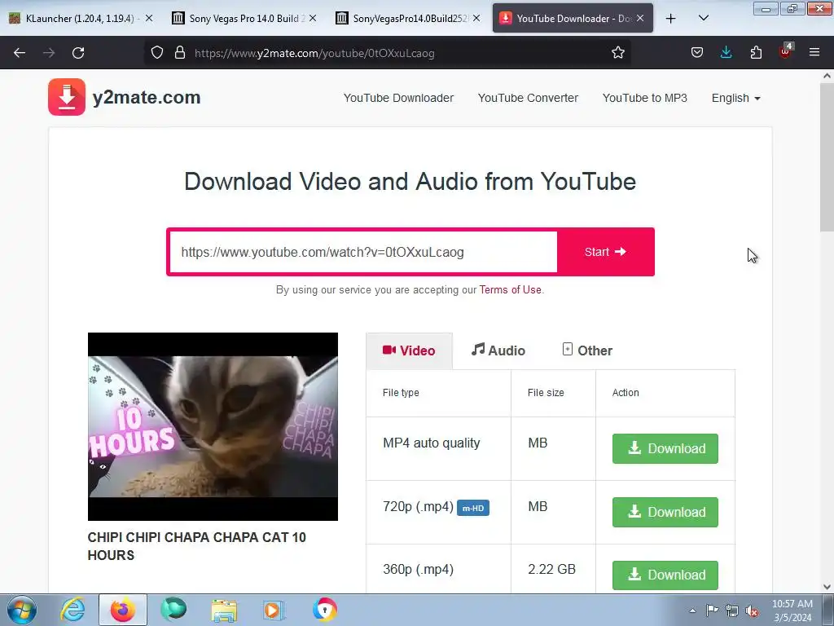Open the Firefox hamburger application menu

click(x=814, y=53)
